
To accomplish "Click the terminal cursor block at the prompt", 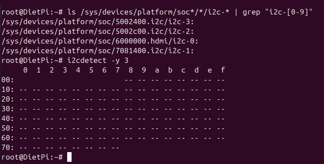I will (69, 157).
